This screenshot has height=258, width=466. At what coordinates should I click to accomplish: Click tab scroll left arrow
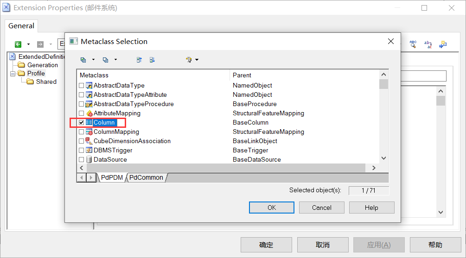(82, 177)
